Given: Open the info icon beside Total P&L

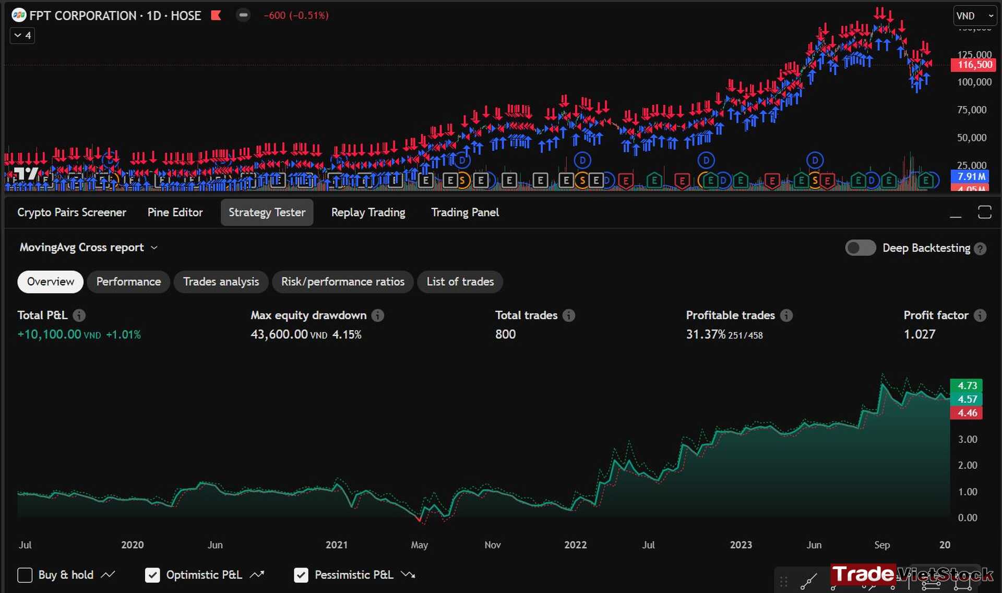Looking at the screenshot, I should pos(79,315).
